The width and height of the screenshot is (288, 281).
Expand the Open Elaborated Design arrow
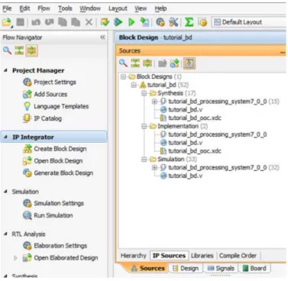(15, 258)
